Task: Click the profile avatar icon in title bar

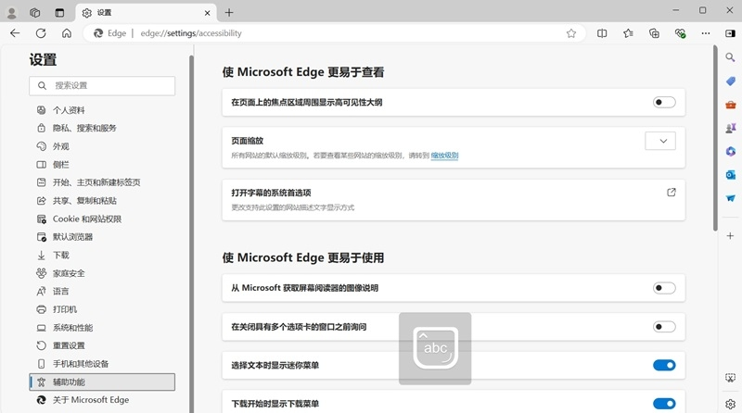Action: (x=11, y=13)
